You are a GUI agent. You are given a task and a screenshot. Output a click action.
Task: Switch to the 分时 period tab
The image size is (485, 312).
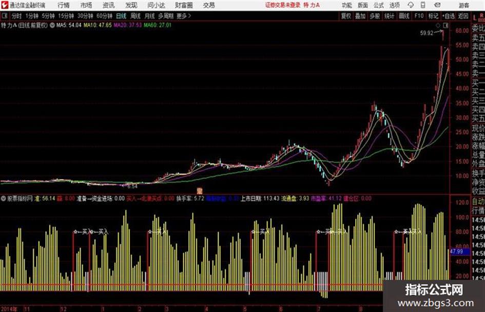coord(16,16)
